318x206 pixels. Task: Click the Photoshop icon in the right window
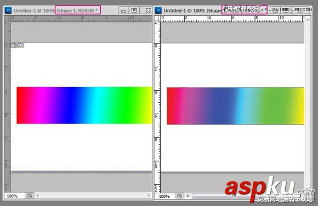pos(158,10)
